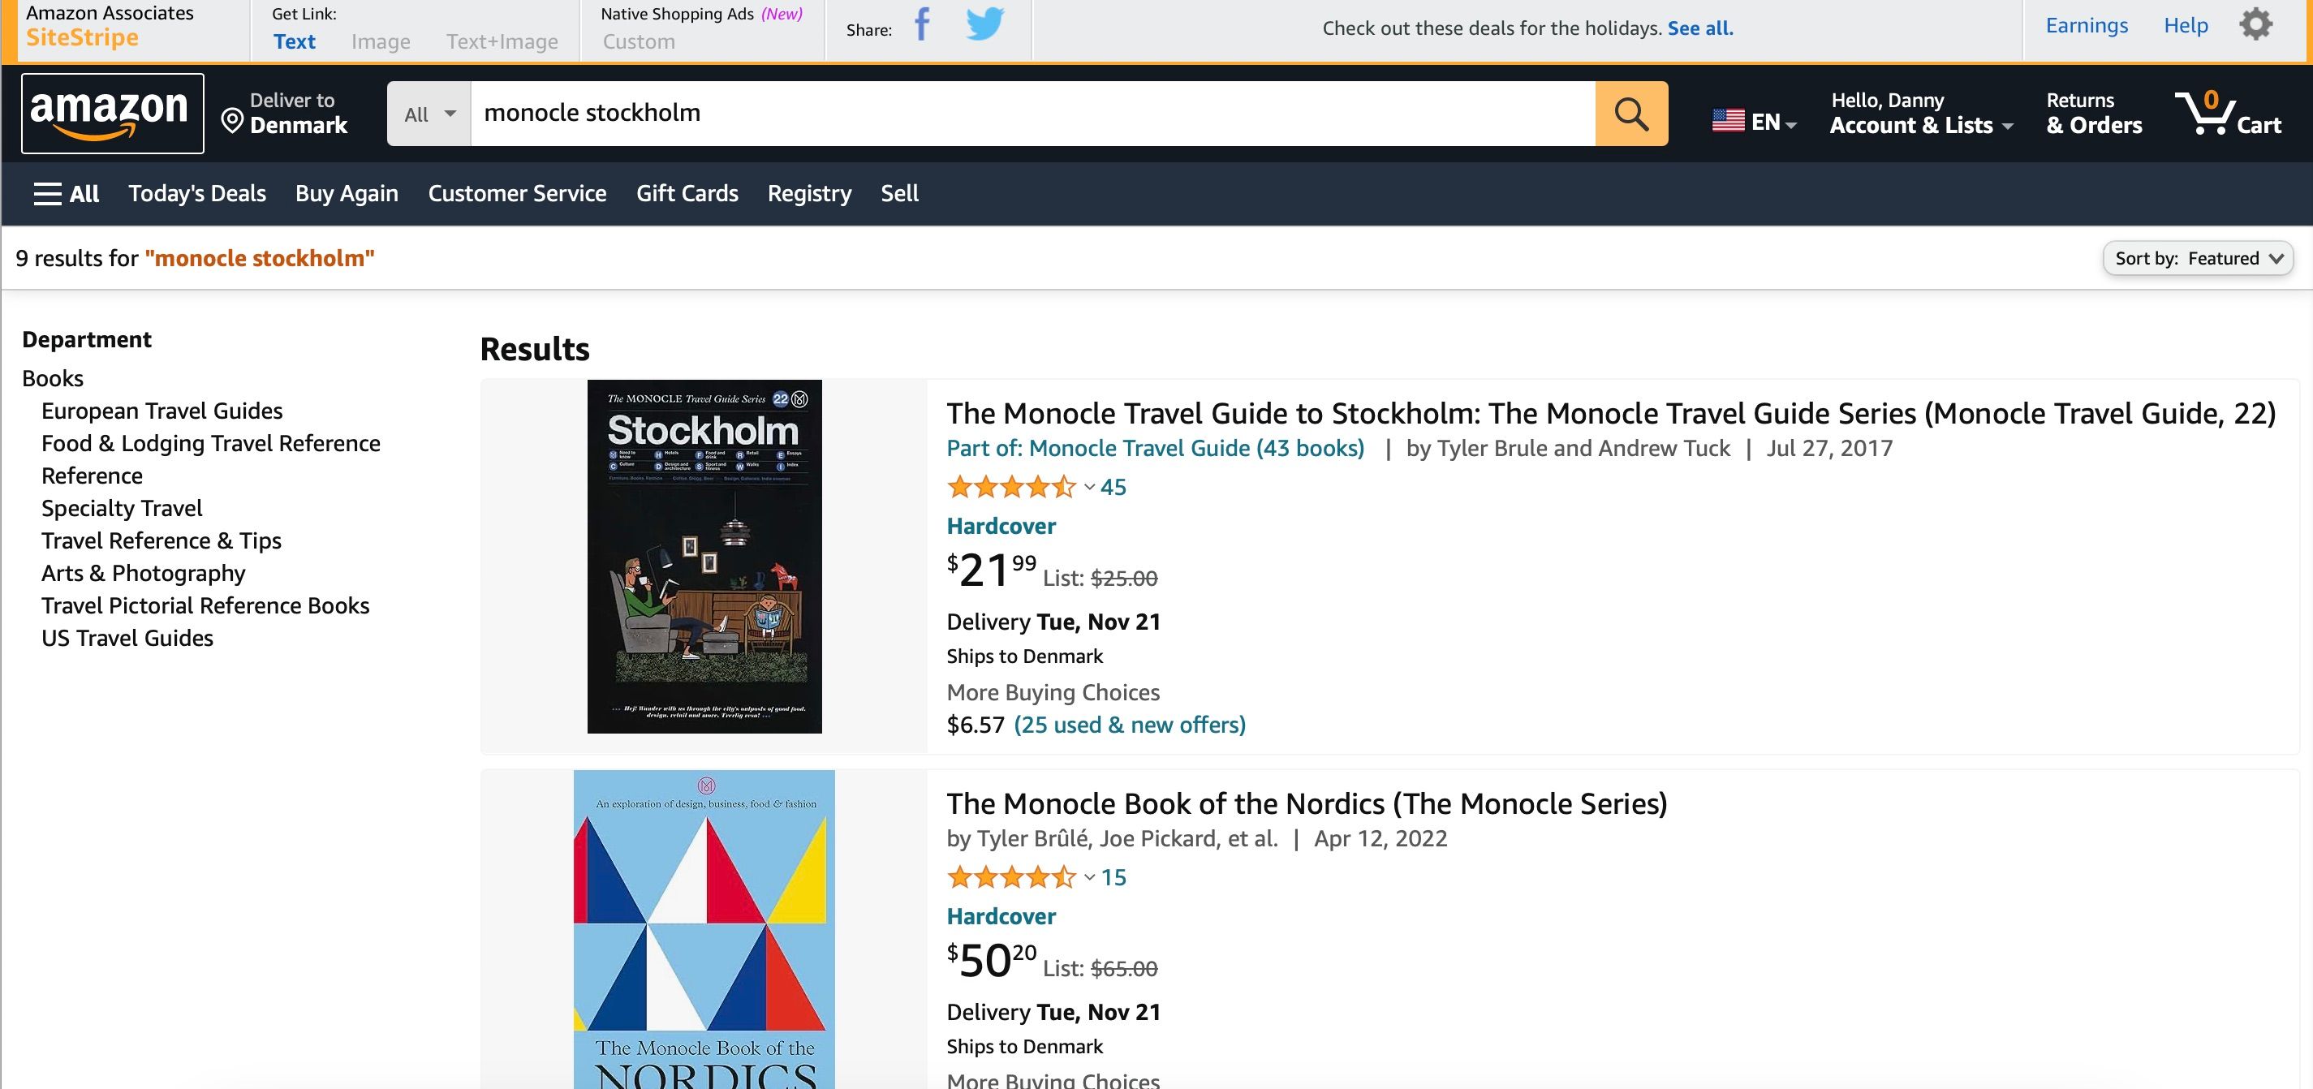
Task: Open the hamburger All menu
Action: 67,193
